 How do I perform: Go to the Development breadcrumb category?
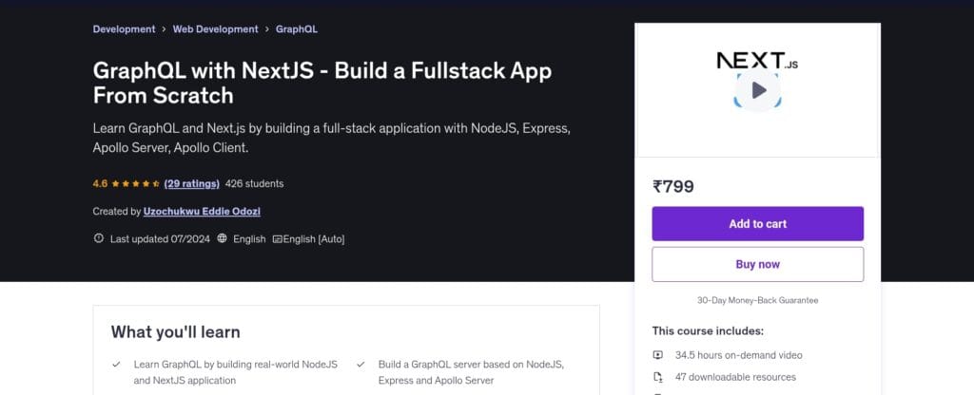click(x=124, y=29)
